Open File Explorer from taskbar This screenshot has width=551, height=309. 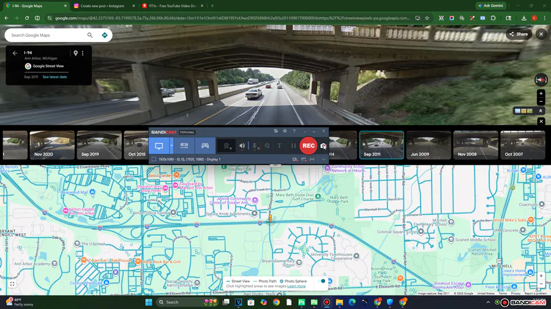click(339, 302)
